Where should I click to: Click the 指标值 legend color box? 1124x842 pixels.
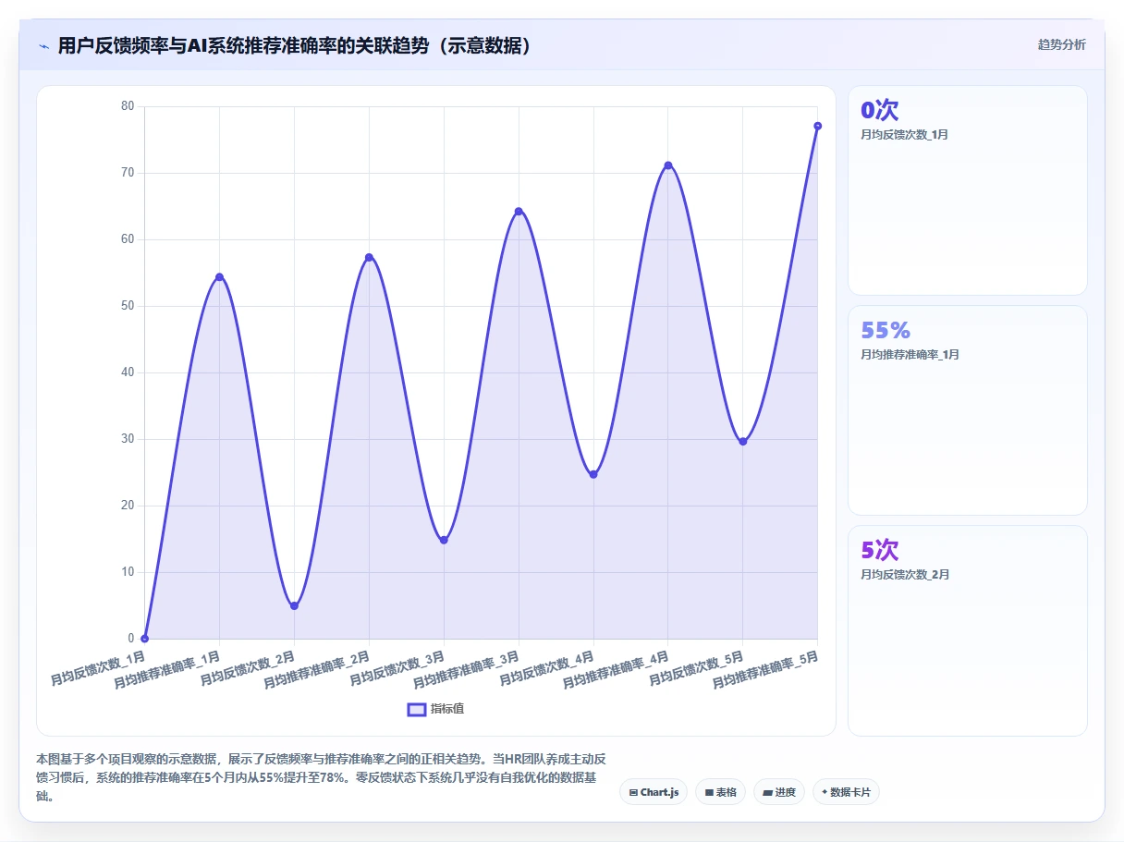[x=417, y=709]
